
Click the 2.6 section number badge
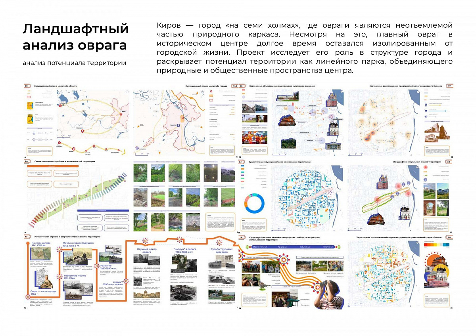[x=449, y=237]
